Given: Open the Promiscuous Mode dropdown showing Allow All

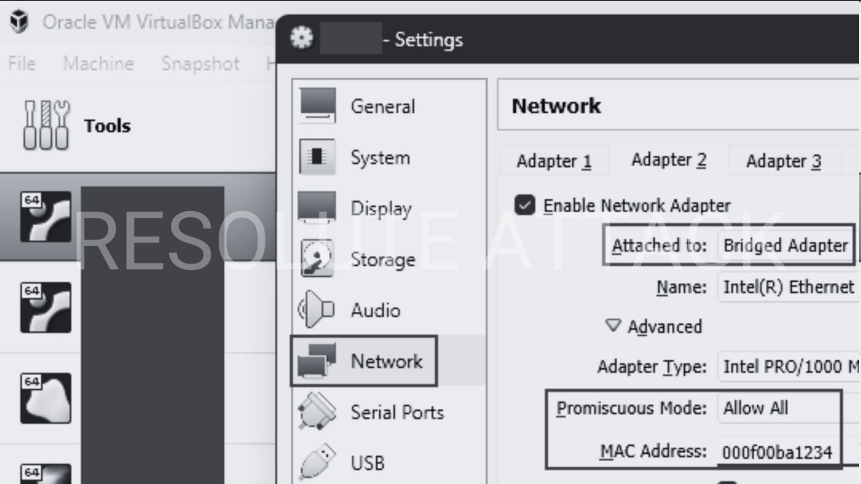Looking at the screenshot, I should pyautogui.click(x=788, y=408).
